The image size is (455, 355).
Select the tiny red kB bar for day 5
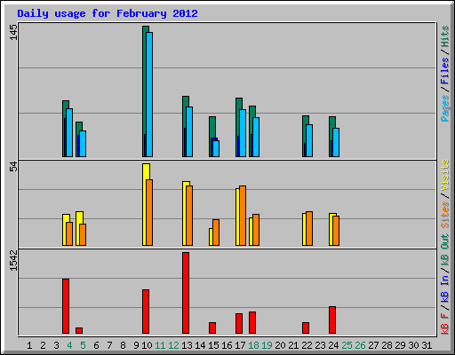pos(79,330)
